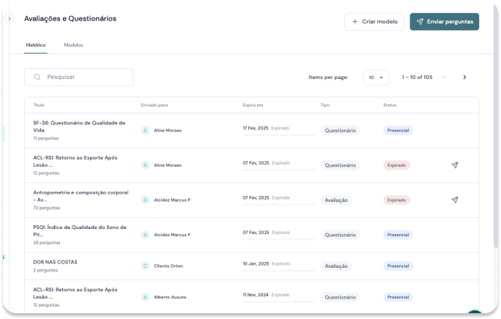
Task: Open SF-36 Questionário de Qualidade de Vida
Action: point(79,126)
